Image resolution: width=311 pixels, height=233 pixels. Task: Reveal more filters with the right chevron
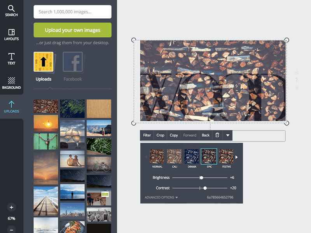pos(236,157)
